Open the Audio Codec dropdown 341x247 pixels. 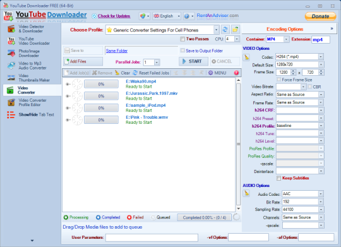click(321, 194)
